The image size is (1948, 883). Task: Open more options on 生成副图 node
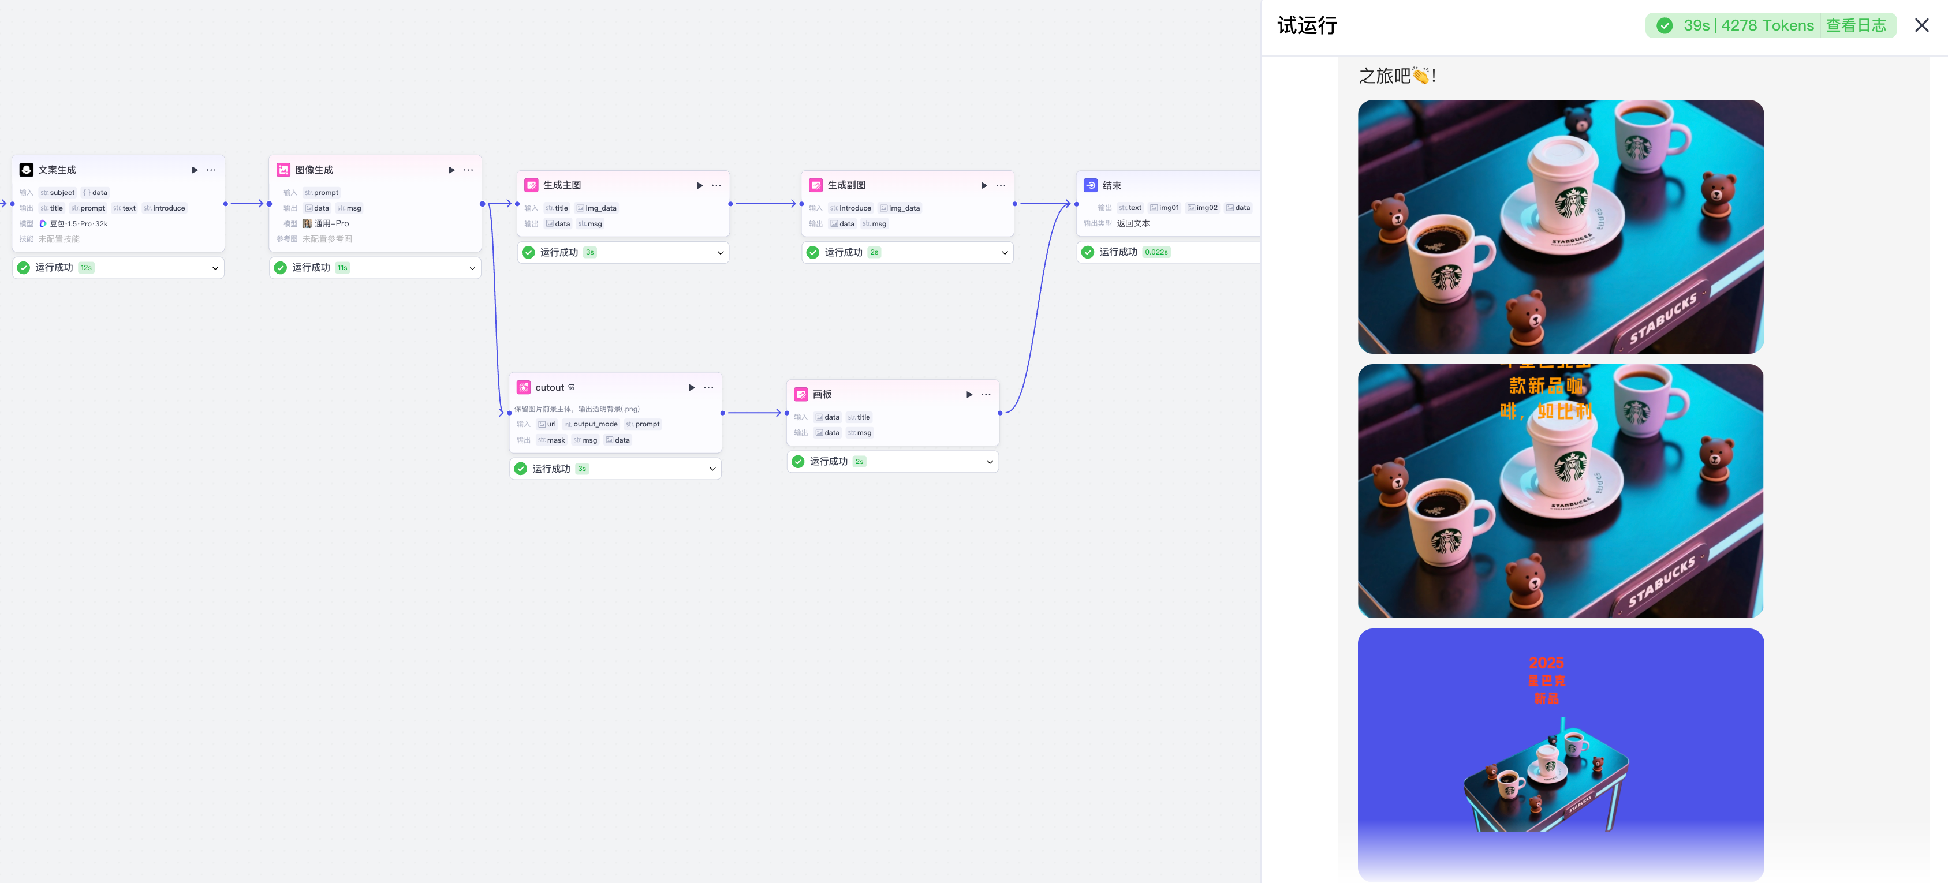(x=1001, y=185)
